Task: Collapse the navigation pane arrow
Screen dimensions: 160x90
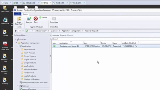Action: [50, 35]
